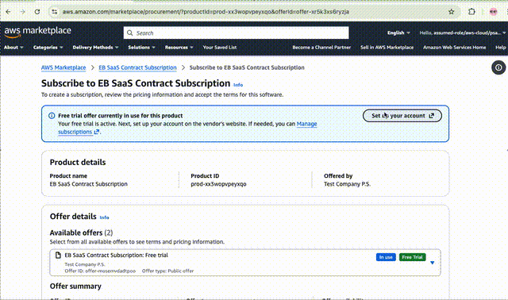Click the offer document icon
Screen dimensions: 508x300
tap(58, 256)
